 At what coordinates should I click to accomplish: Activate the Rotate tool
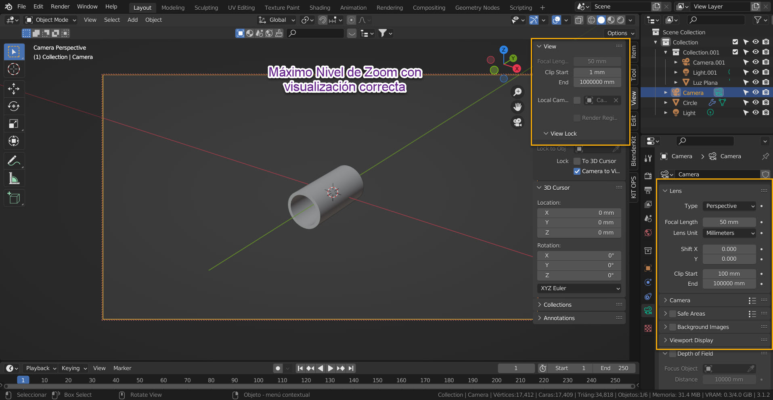pos(14,106)
